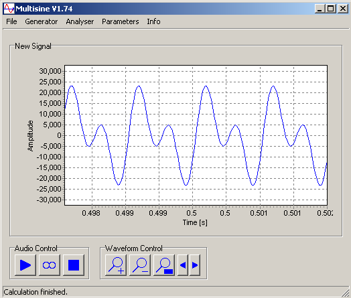This screenshot has width=351, height=298.
Task: Shift waveform right with the right arrow
Action: [x=195, y=265]
